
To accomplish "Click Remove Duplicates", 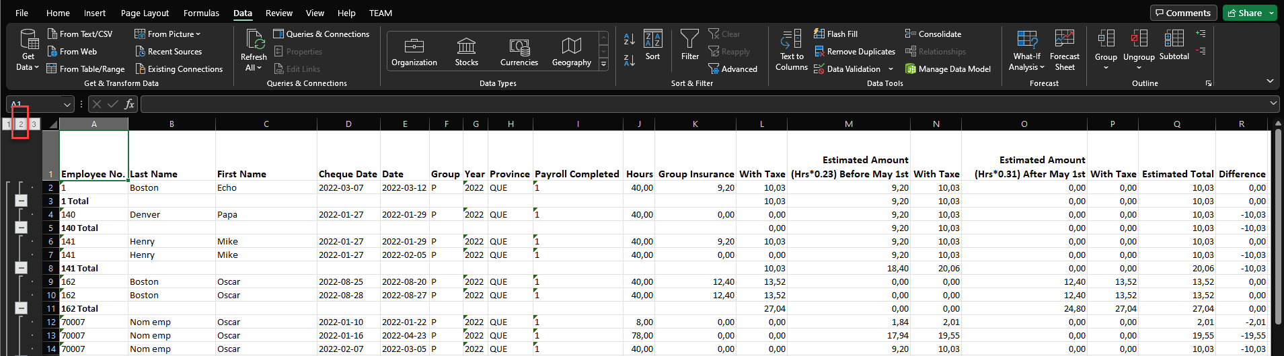I will click(x=855, y=51).
